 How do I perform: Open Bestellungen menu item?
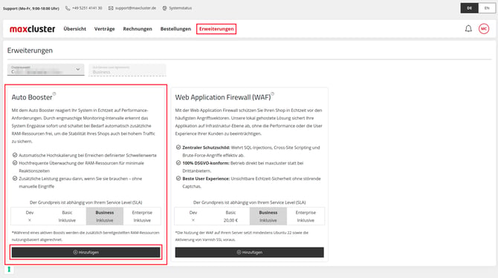(175, 29)
